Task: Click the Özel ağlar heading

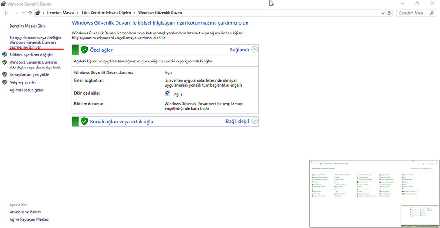Action: [101, 50]
